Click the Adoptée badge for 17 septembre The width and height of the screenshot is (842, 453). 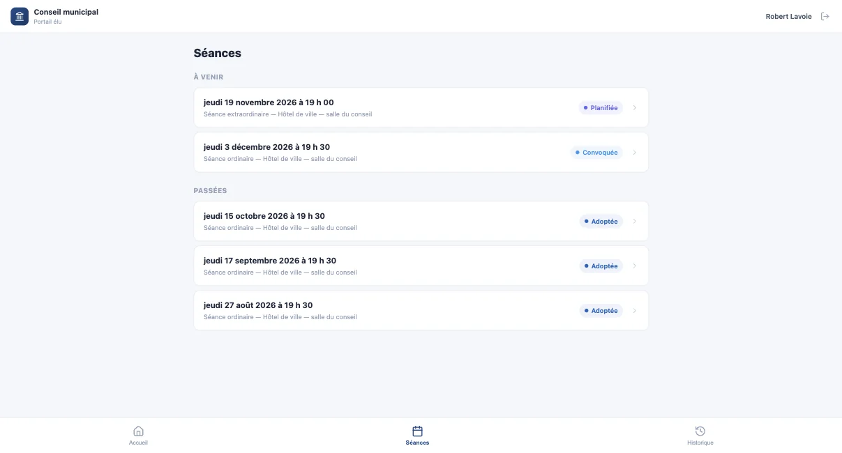(x=601, y=266)
